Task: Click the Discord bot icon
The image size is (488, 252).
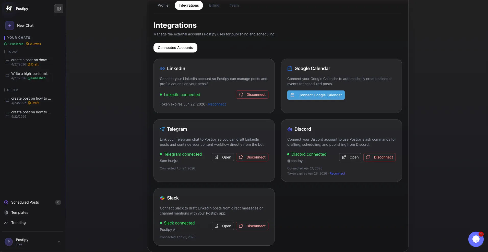Action: 290,129
